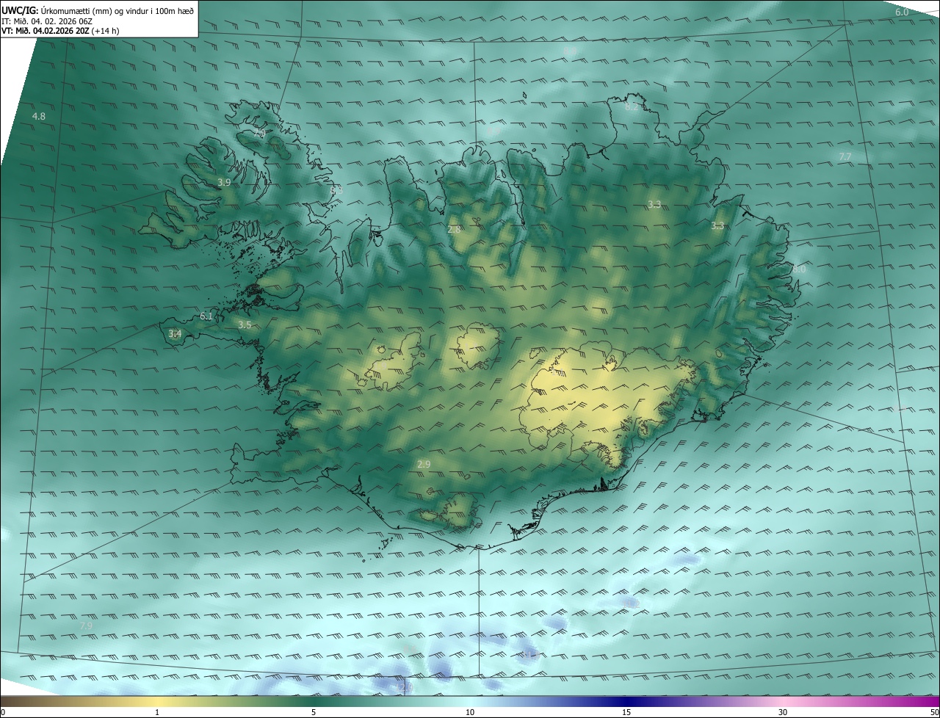Click the 7.9 value over the southwest sea
This screenshot has height=718, width=940.
point(86,625)
